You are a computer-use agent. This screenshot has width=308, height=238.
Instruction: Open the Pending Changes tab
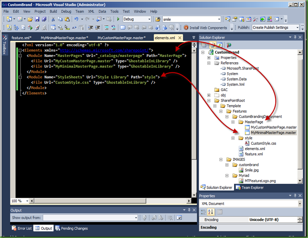coord(72,228)
